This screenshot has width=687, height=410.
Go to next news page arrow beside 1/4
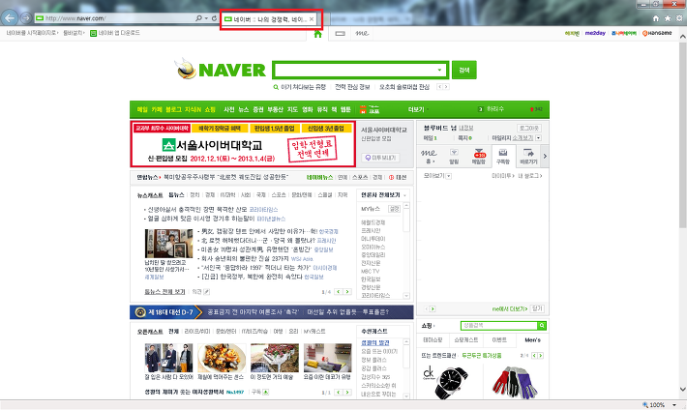tap(347, 292)
